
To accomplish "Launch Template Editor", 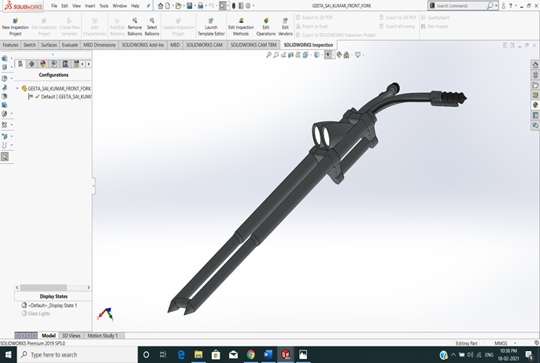I will point(211,27).
